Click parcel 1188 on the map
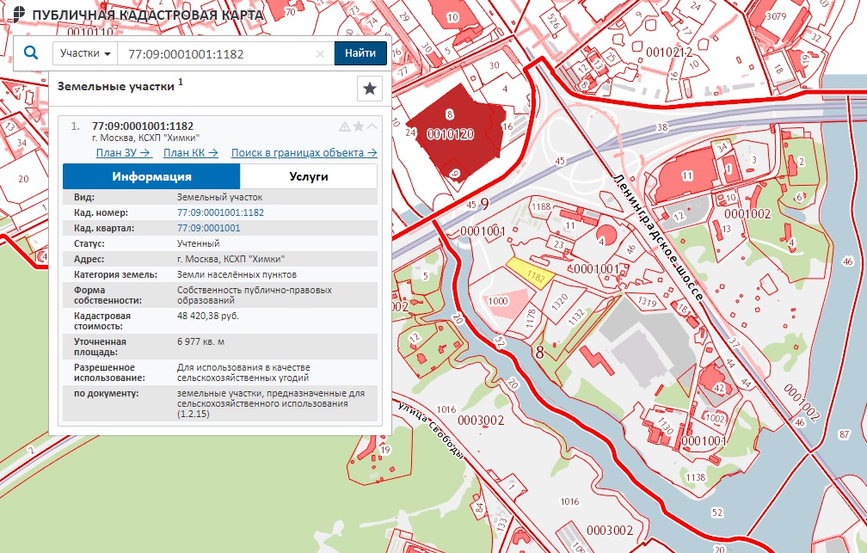 coord(541,206)
